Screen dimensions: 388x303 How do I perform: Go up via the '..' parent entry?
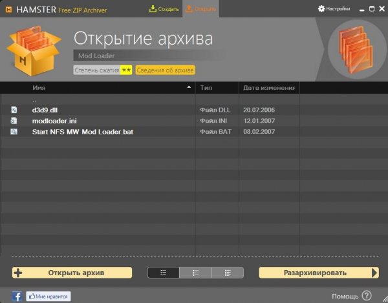point(34,100)
